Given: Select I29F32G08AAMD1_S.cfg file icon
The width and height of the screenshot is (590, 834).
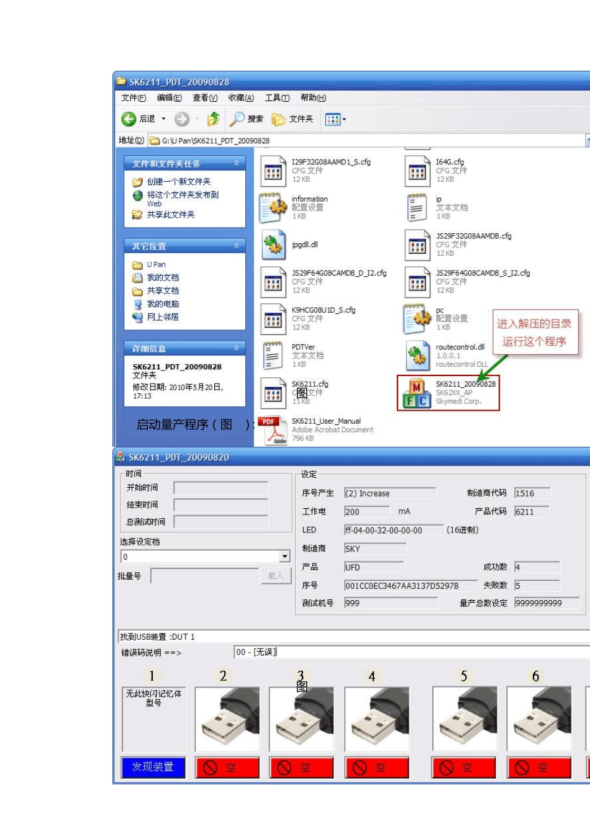Looking at the screenshot, I should (273, 171).
